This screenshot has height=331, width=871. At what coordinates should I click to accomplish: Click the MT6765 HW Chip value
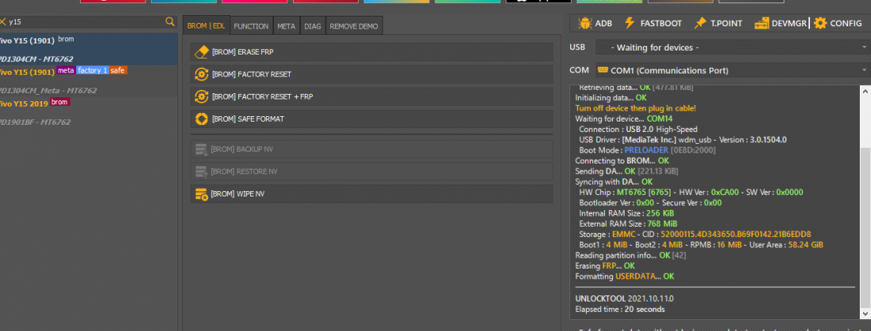[632, 193]
